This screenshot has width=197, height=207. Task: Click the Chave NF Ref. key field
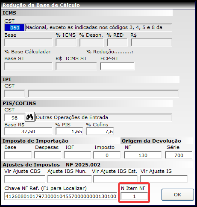[61, 196]
